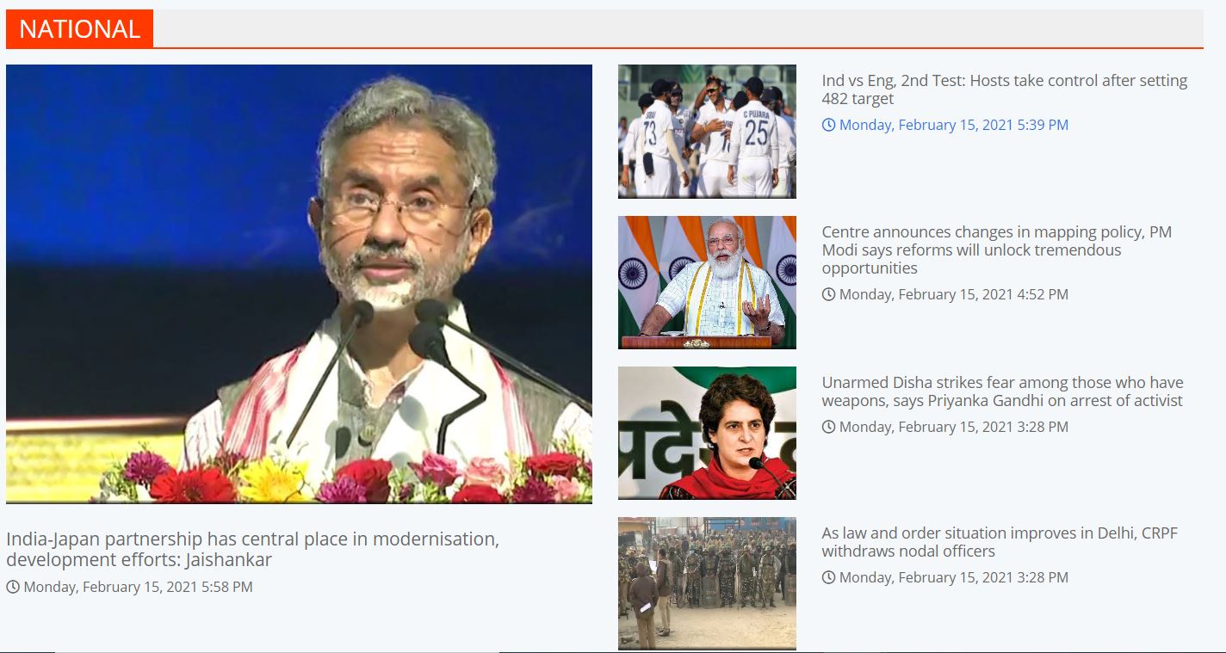Click clock icon under CRPF withdraws headline
The image size is (1226, 653).
(x=828, y=577)
